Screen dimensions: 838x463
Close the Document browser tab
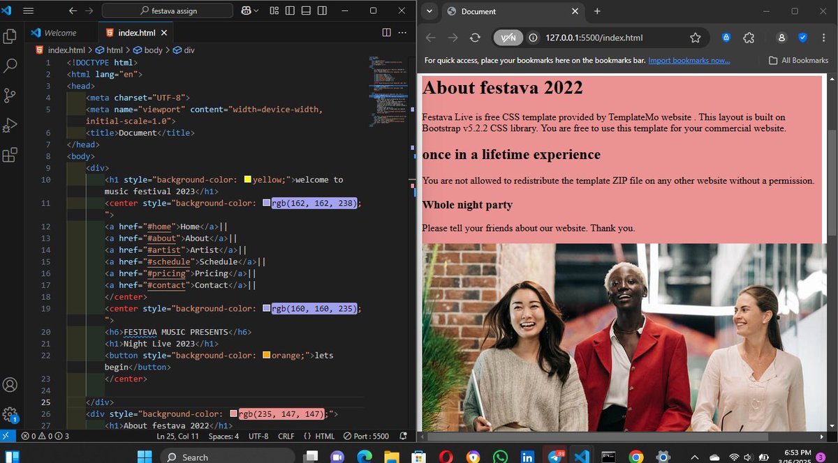click(x=575, y=11)
